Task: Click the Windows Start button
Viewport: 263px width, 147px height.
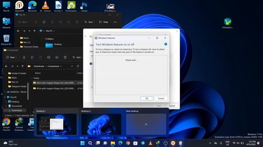Action: (x=83, y=143)
